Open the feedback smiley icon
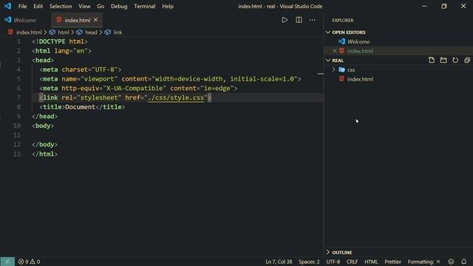473x266 pixels. tap(451, 262)
